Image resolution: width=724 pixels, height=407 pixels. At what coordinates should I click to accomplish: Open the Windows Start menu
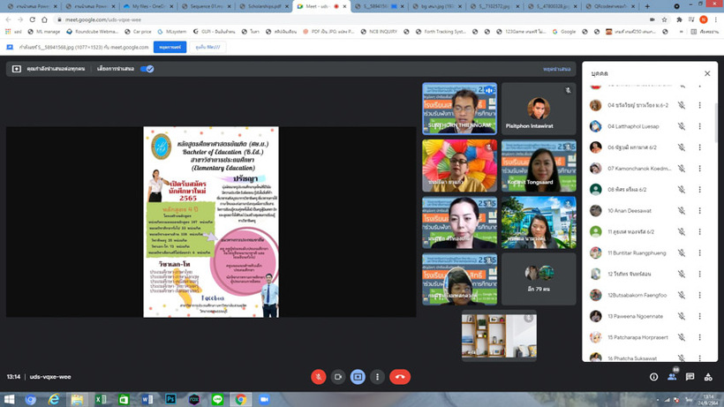9,400
